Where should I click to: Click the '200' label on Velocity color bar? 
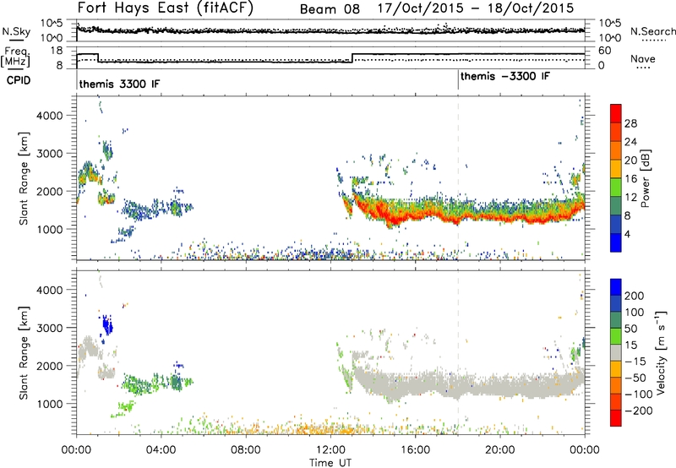pos(635,296)
